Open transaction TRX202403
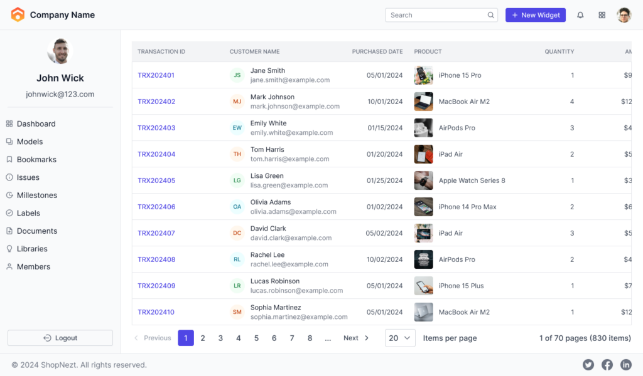 (x=156, y=128)
